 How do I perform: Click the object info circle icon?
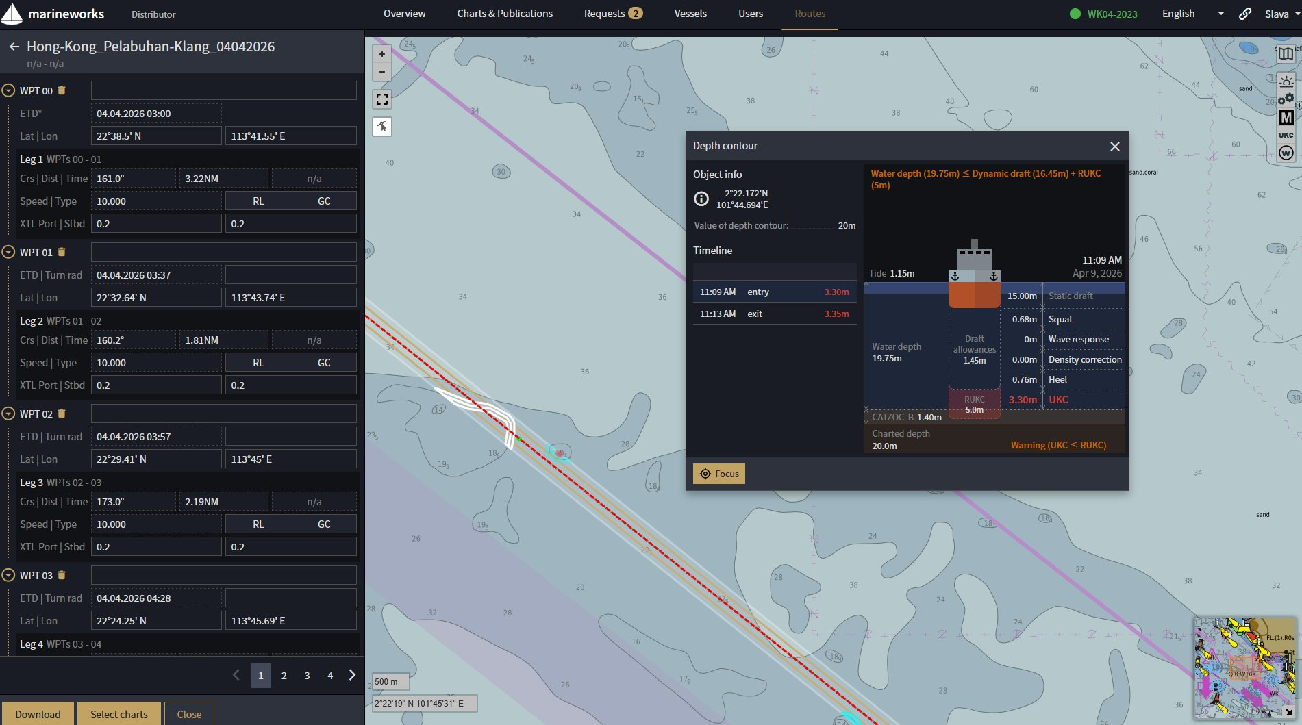point(701,199)
